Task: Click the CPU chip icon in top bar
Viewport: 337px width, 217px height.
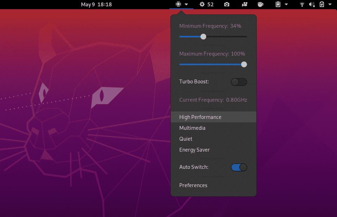Action: [x=178, y=4]
